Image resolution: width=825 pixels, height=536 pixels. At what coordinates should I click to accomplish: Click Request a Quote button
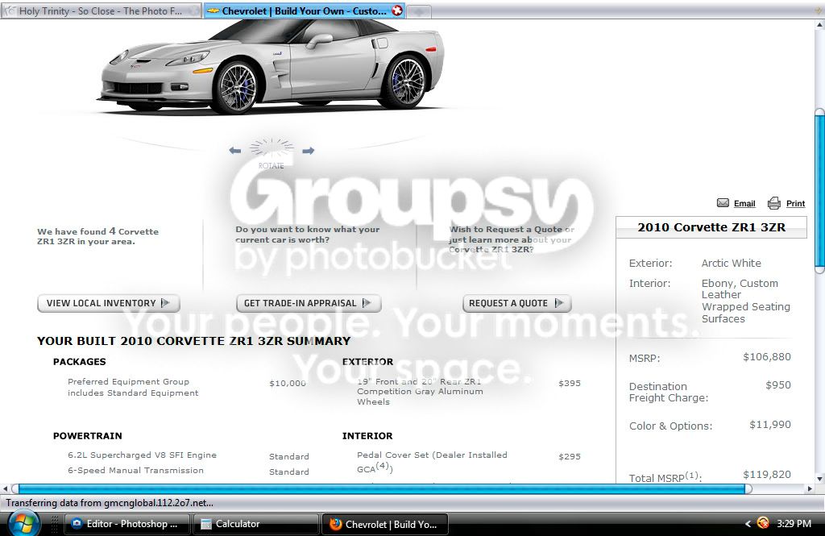tap(516, 303)
